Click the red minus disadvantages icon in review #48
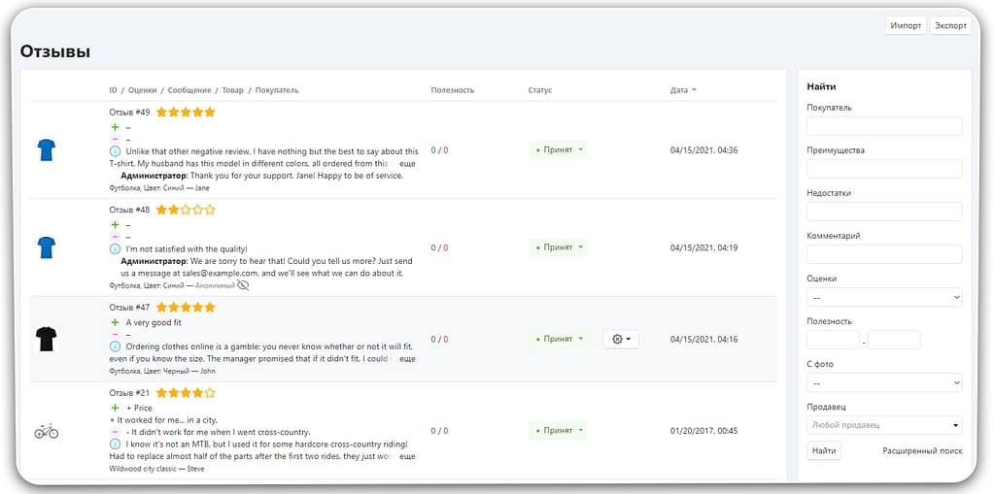Image resolution: width=995 pixels, height=494 pixels. pos(116,237)
